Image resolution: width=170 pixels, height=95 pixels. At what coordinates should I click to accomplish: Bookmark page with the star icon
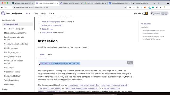125,8
